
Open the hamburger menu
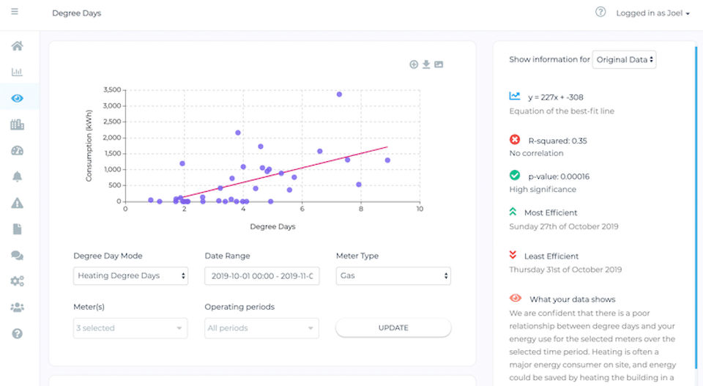coord(15,12)
